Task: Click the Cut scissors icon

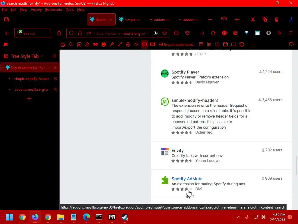Action: click(253, 20)
